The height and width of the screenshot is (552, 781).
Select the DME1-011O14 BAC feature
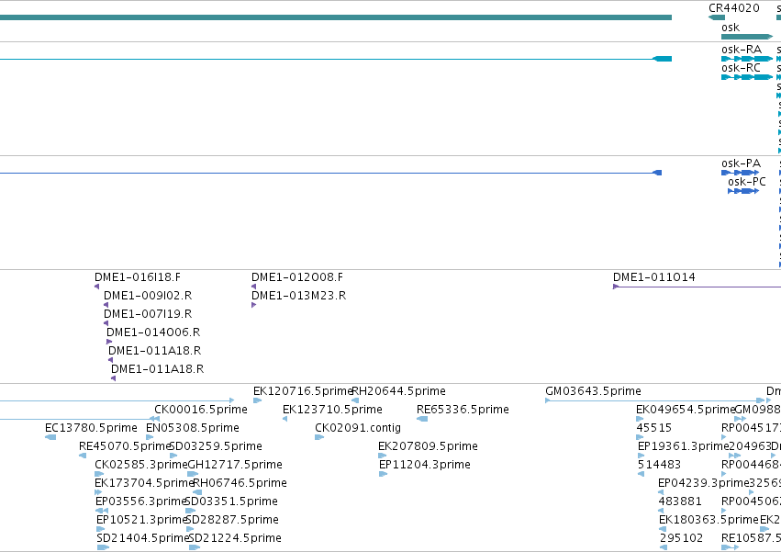[697, 287]
